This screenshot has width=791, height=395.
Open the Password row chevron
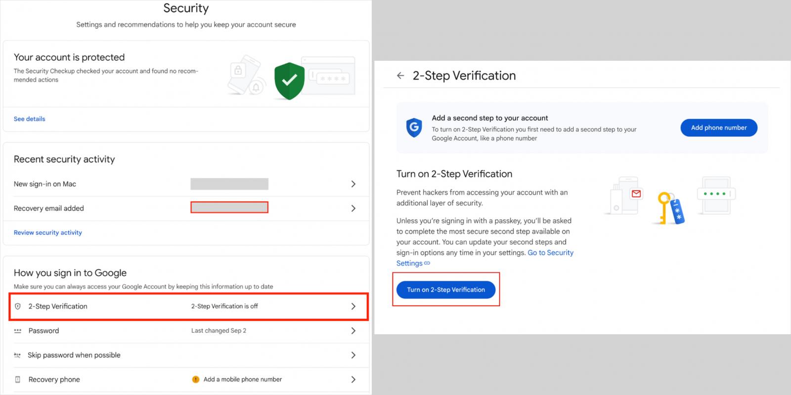click(x=353, y=331)
